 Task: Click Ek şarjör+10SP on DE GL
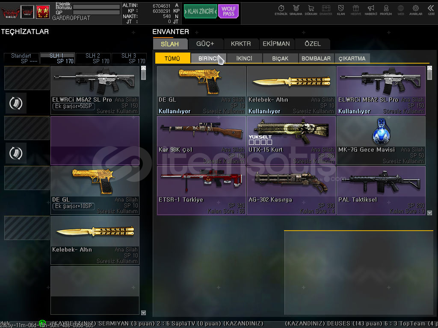pyautogui.click(x=73, y=206)
